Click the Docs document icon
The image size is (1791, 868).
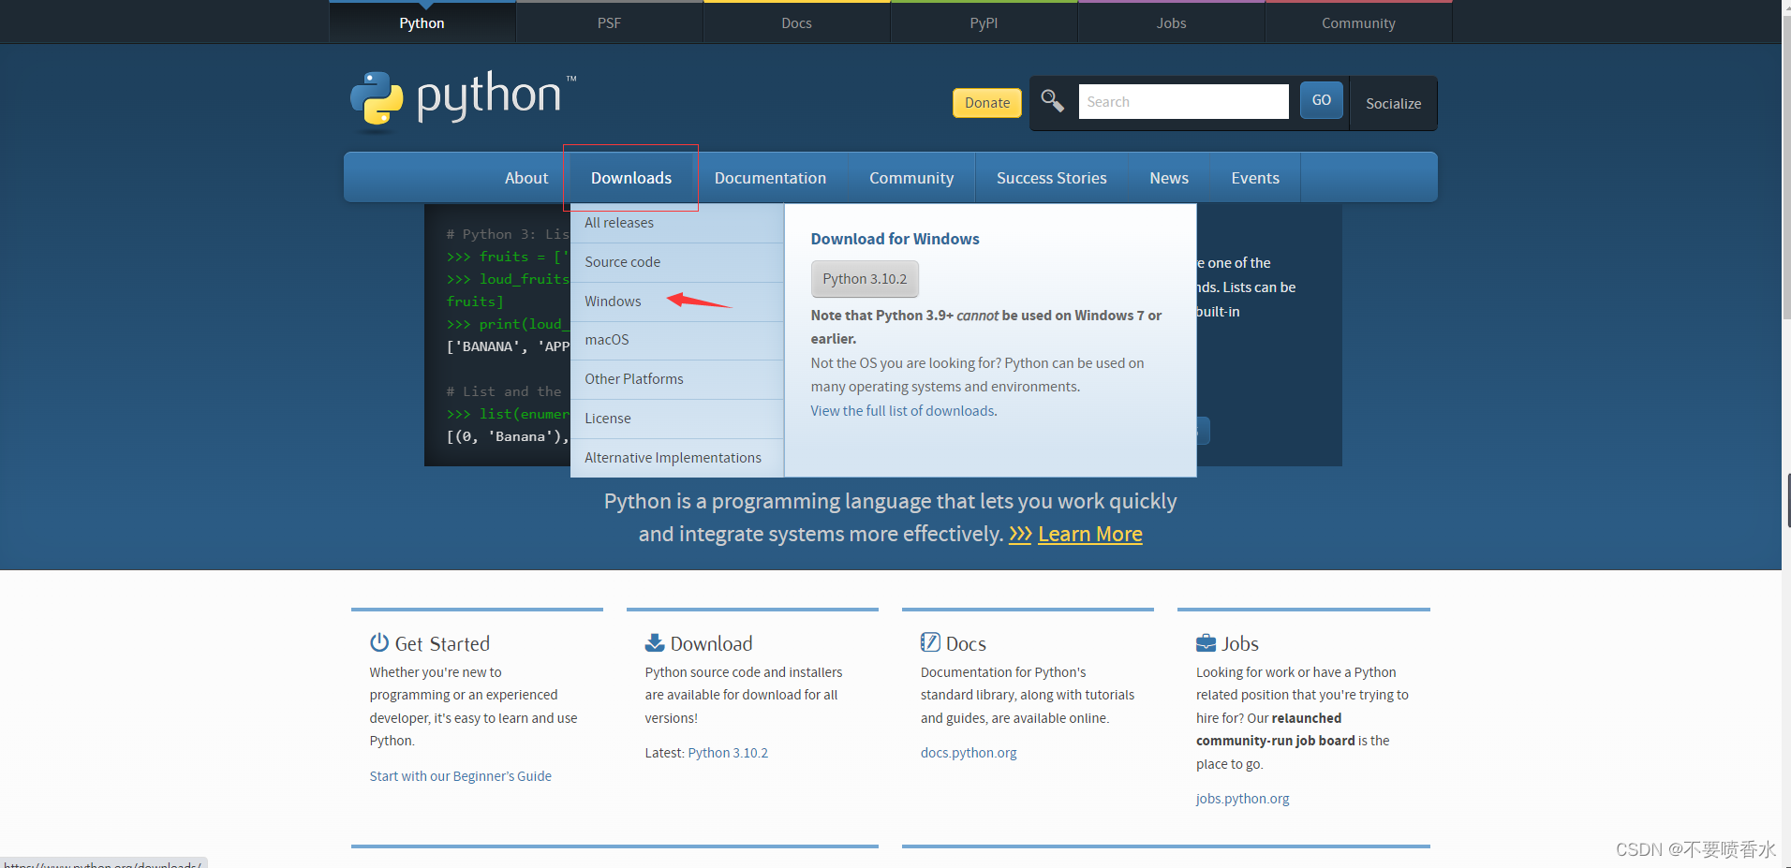click(x=930, y=642)
